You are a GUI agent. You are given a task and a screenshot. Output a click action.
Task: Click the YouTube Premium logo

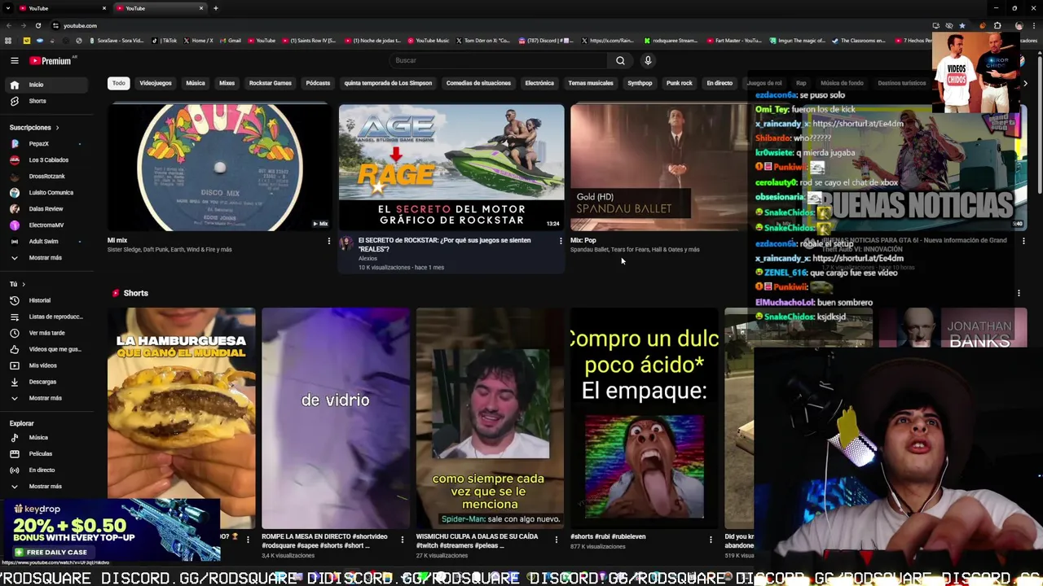tap(52, 60)
